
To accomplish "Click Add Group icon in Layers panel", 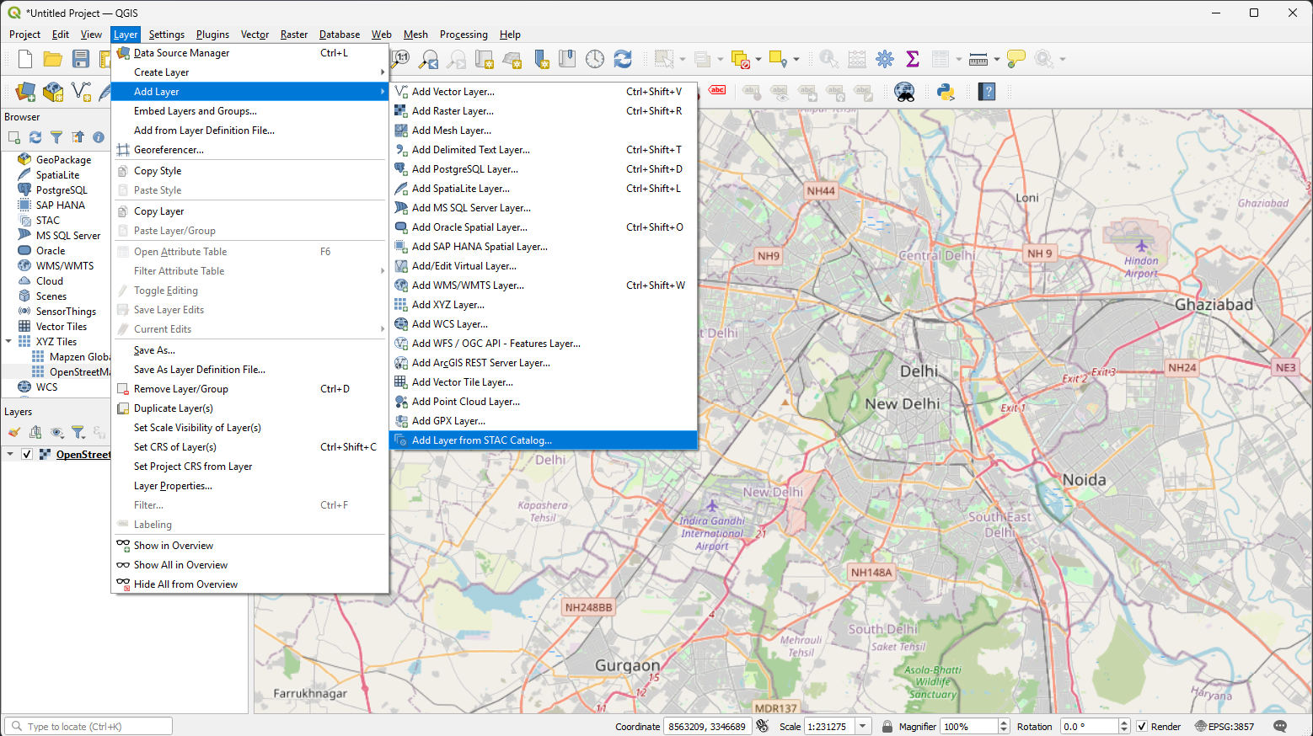I will click(x=35, y=432).
